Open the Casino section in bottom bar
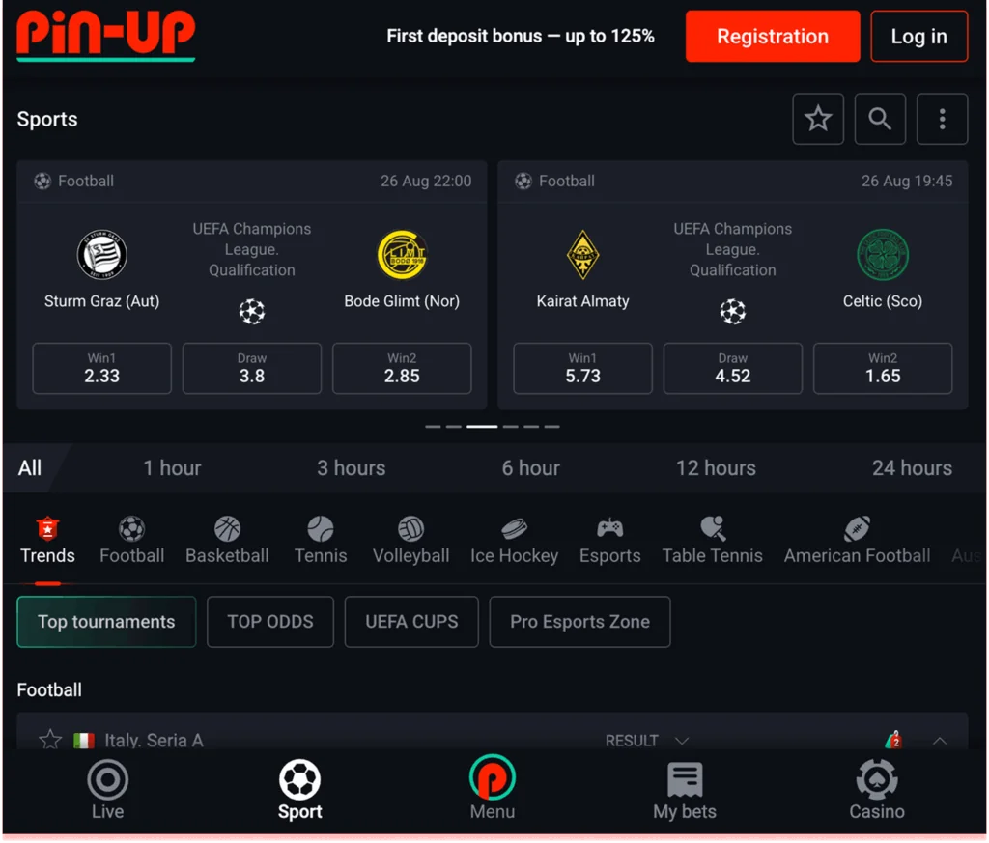Viewport: 989px width, 843px height. [x=877, y=791]
